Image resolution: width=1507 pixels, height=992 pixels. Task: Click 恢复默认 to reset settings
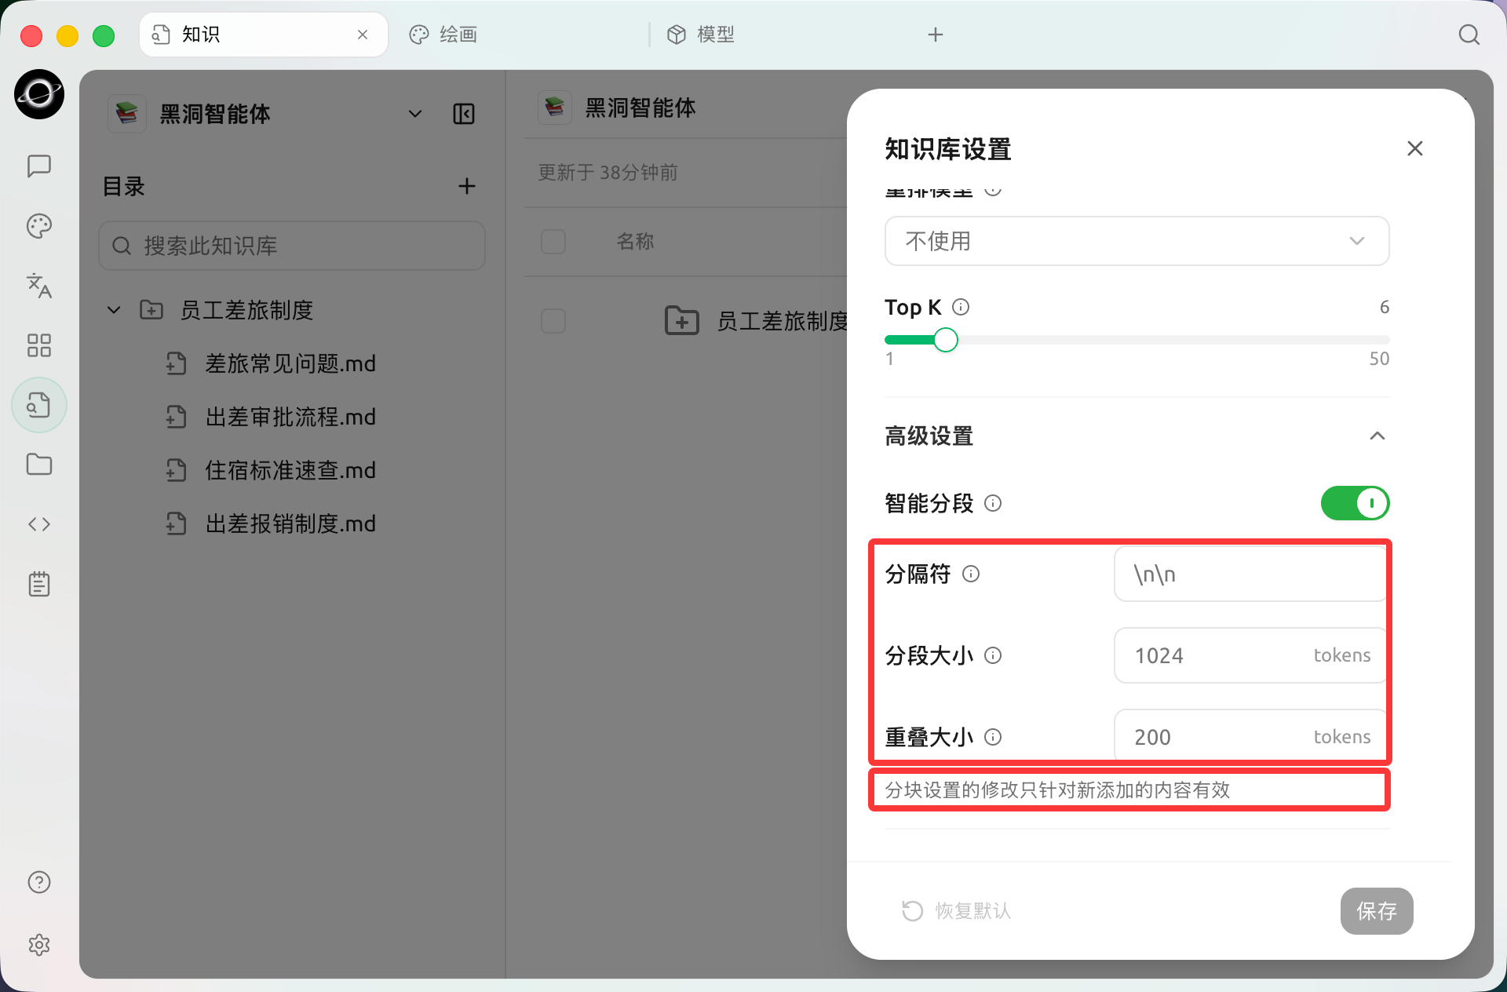click(x=956, y=911)
